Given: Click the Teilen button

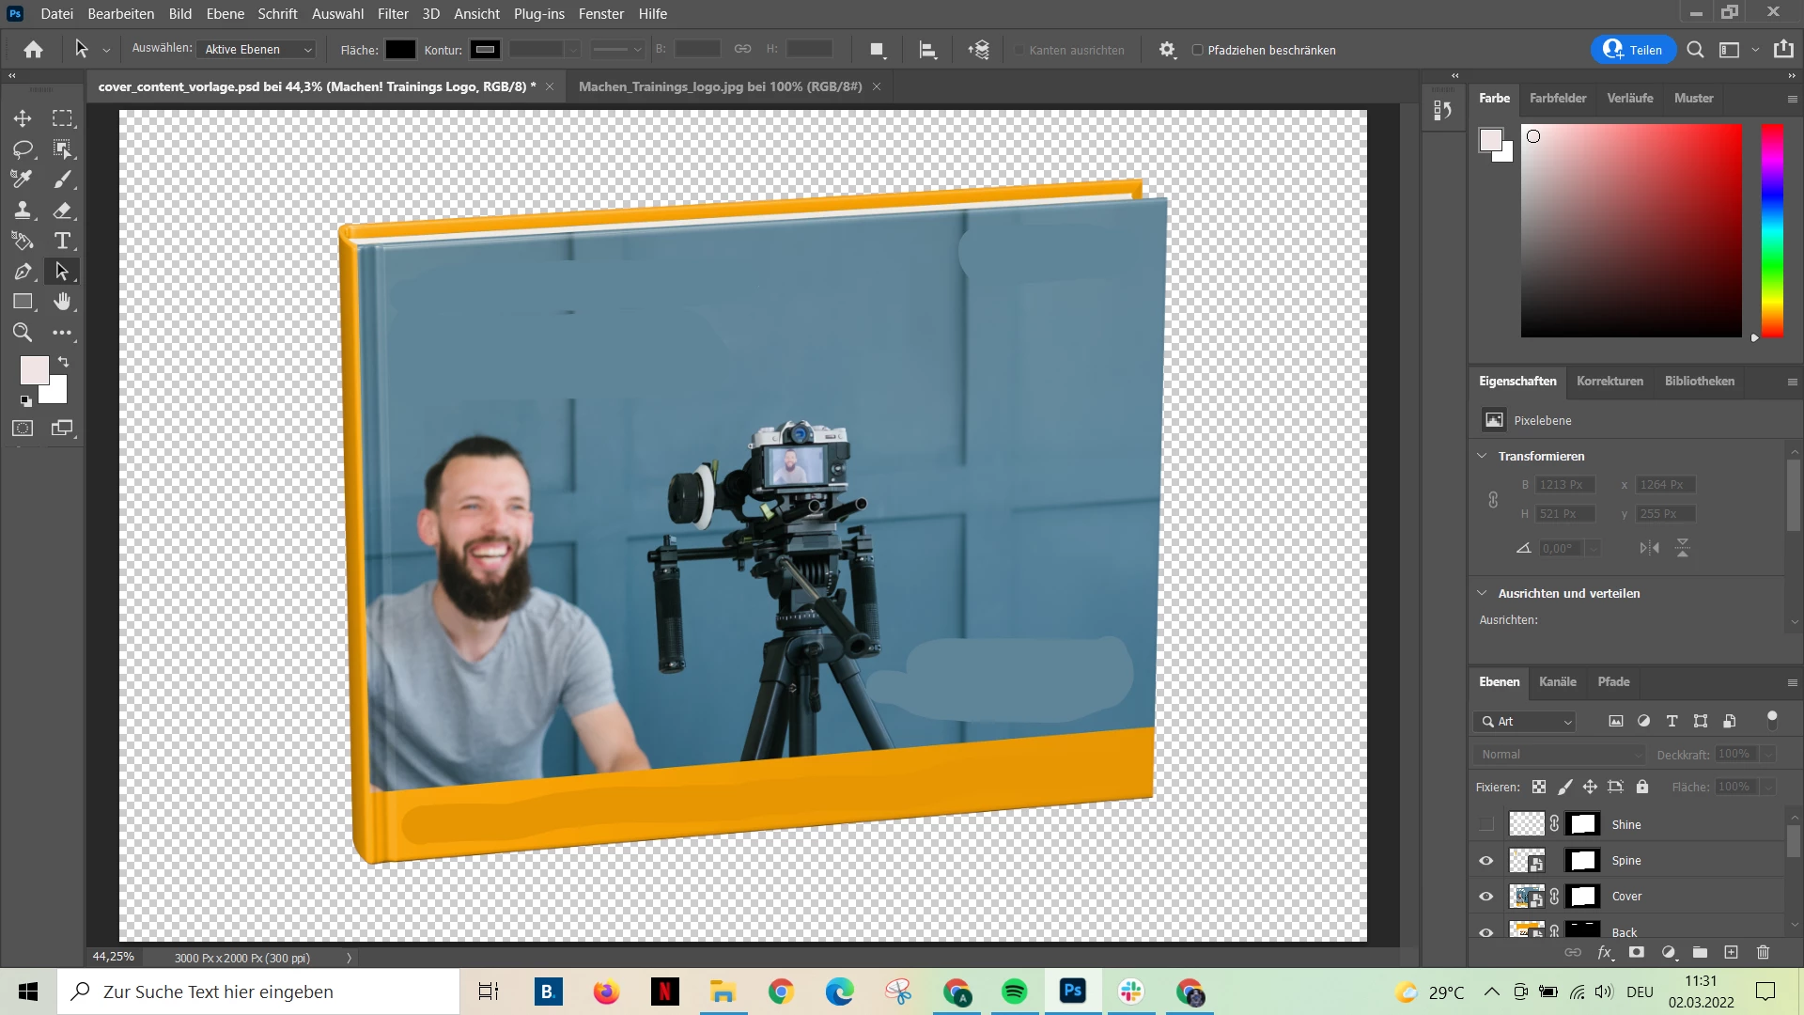Looking at the screenshot, I should point(1633,50).
